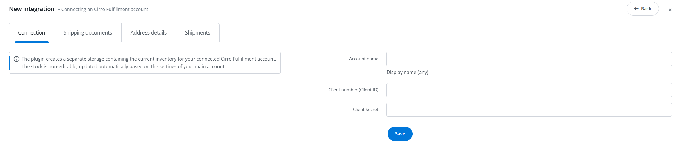Click the info icon in the notice box
The width and height of the screenshot is (678, 145).
(x=17, y=59)
